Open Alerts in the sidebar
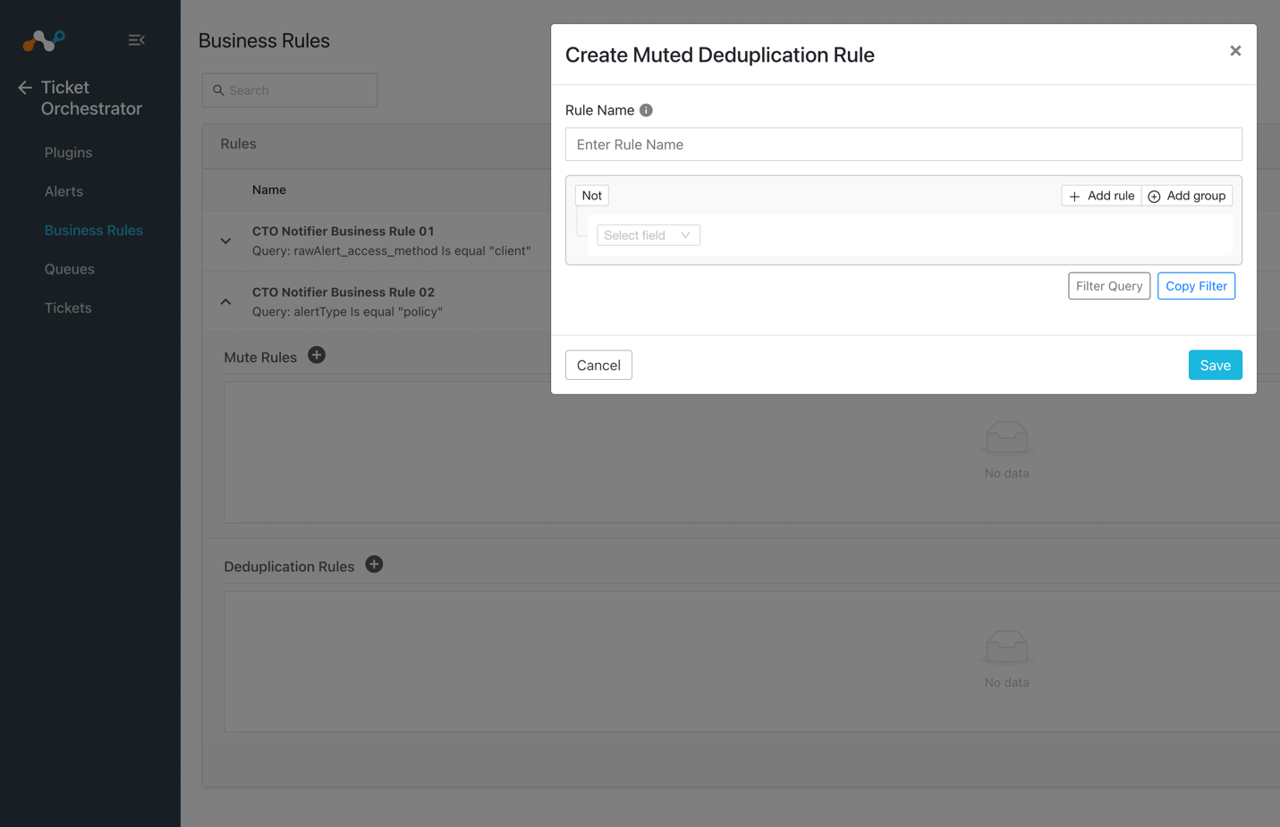Viewport: 1280px width, 827px height. (x=64, y=191)
